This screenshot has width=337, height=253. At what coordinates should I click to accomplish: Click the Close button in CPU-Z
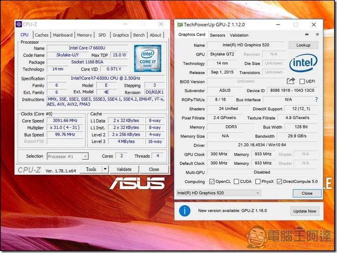[154, 169]
